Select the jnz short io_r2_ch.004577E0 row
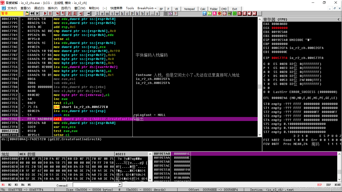Screen dimensions: 342x192 129,107
